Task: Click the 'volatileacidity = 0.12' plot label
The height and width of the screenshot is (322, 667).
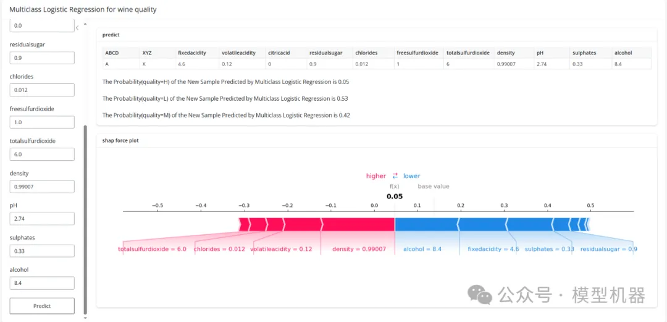Action: (281, 249)
